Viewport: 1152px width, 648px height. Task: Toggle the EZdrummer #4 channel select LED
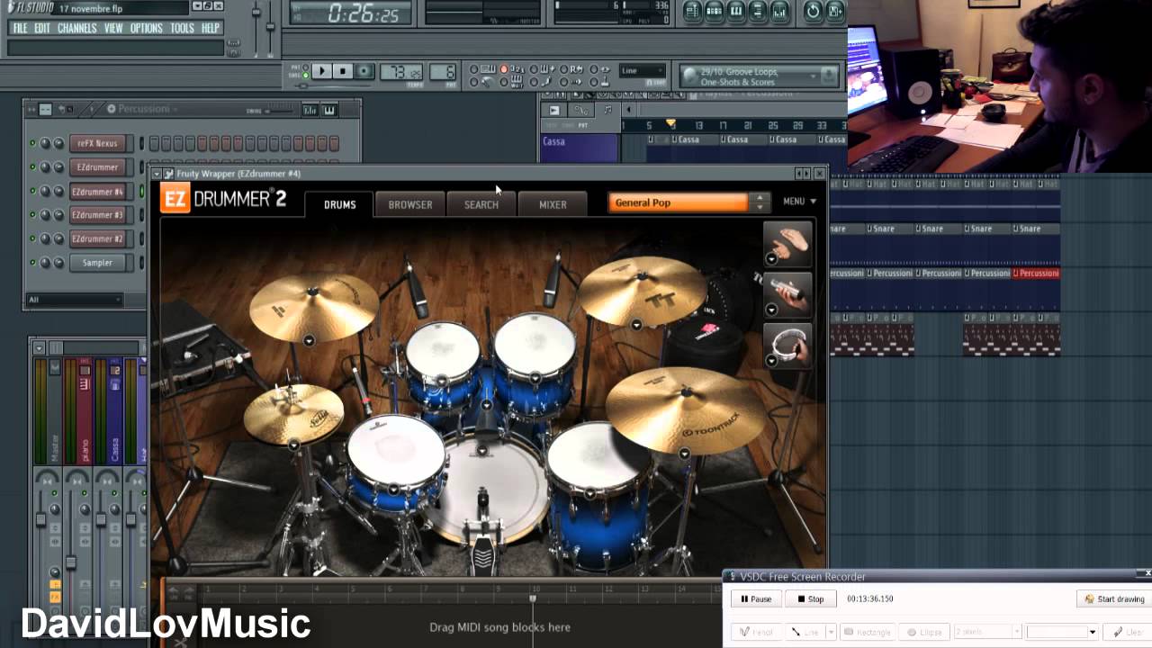141,192
